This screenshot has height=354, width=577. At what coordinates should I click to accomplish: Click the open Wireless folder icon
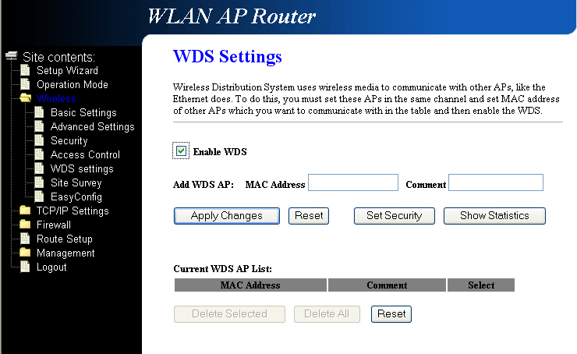click(x=26, y=99)
